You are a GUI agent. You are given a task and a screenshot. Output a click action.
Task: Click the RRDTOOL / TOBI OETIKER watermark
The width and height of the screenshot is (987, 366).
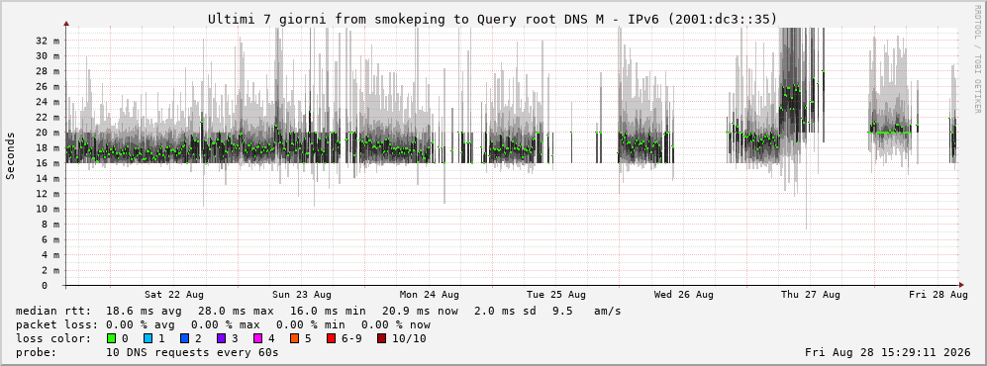977,58
